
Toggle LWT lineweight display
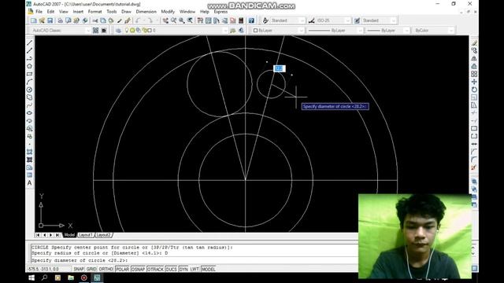click(x=195, y=269)
